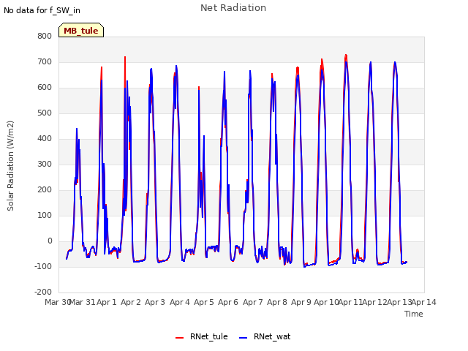Click the Apr 4 x-axis date label
Image resolution: width=468 pixels, height=351 pixels.
pyautogui.click(x=180, y=302)
